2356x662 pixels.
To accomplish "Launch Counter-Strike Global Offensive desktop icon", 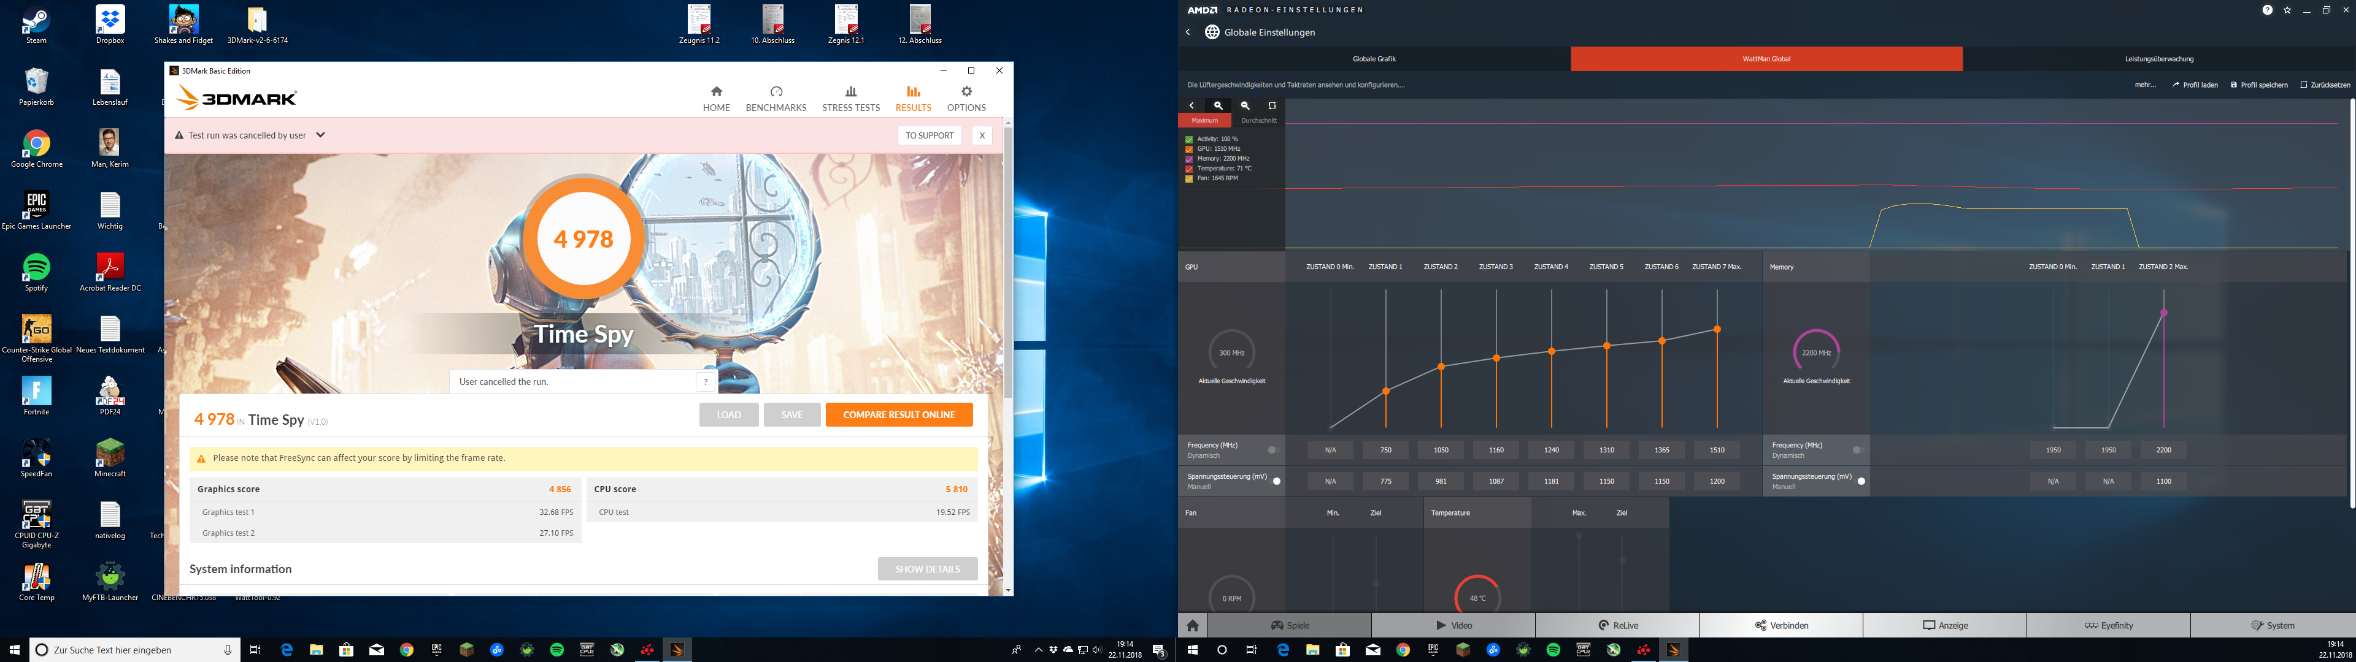I will (37, 338).
